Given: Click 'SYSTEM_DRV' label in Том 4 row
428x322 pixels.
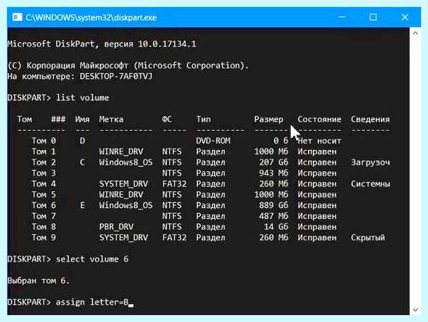Looking at the screenshot, I should (124, 184).
